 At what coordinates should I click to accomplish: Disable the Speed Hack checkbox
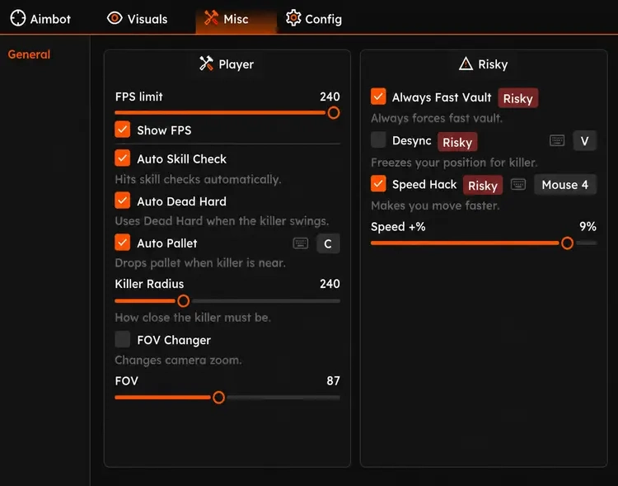coord(378,183)
